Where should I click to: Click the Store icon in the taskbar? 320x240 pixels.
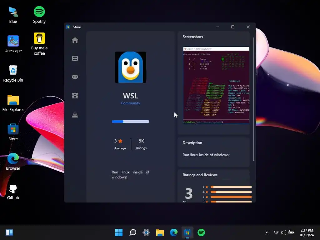187,232
